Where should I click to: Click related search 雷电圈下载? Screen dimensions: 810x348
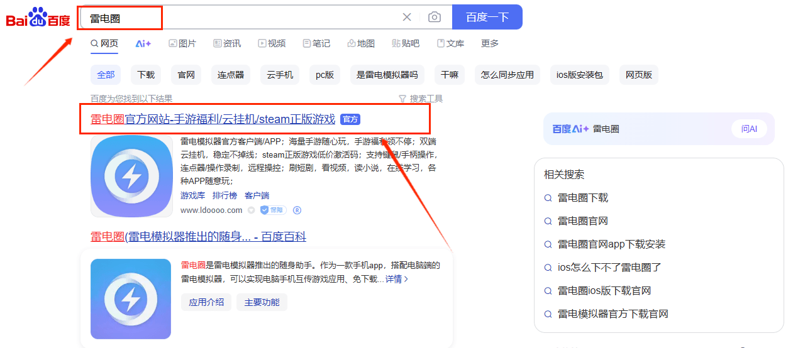tap(583, 198)
